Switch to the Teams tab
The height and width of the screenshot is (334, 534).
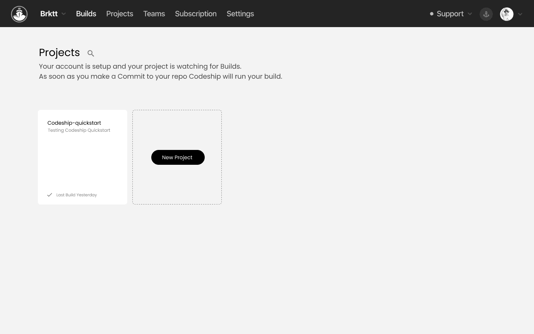[154, 14]
